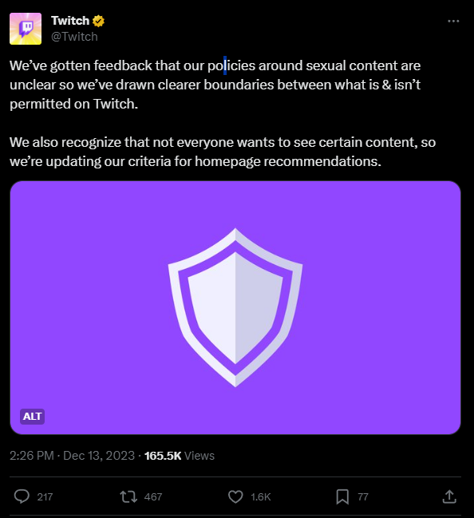Click the @Twitch handle
Image resolution: width=474 pixels, height=518 pixels.
[x=74, y=37]
